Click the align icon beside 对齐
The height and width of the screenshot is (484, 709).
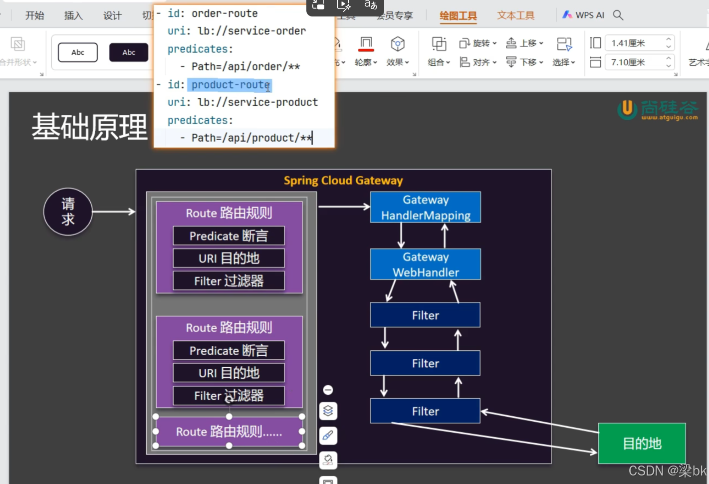point(465,62)
